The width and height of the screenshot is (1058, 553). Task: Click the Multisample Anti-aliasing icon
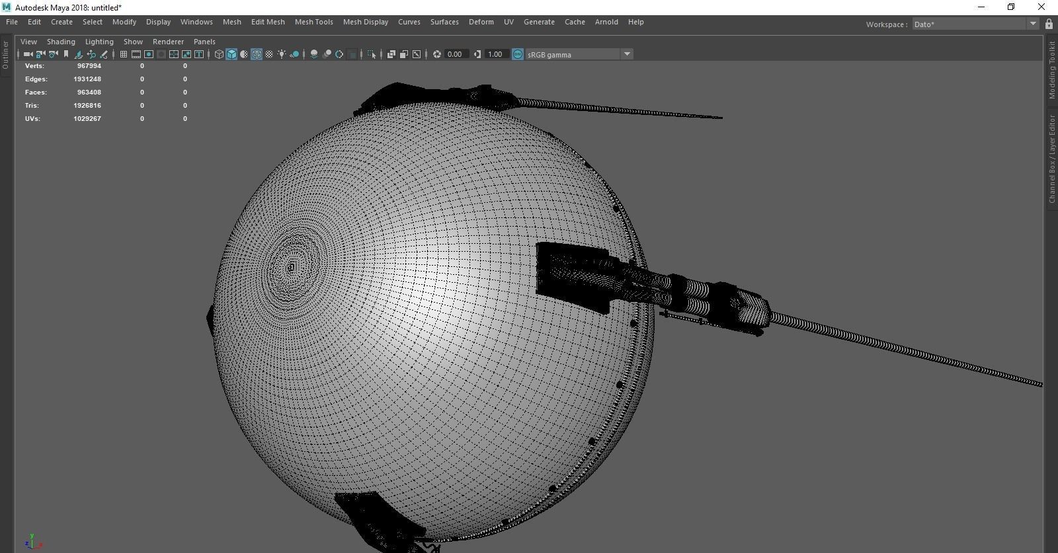339,54
